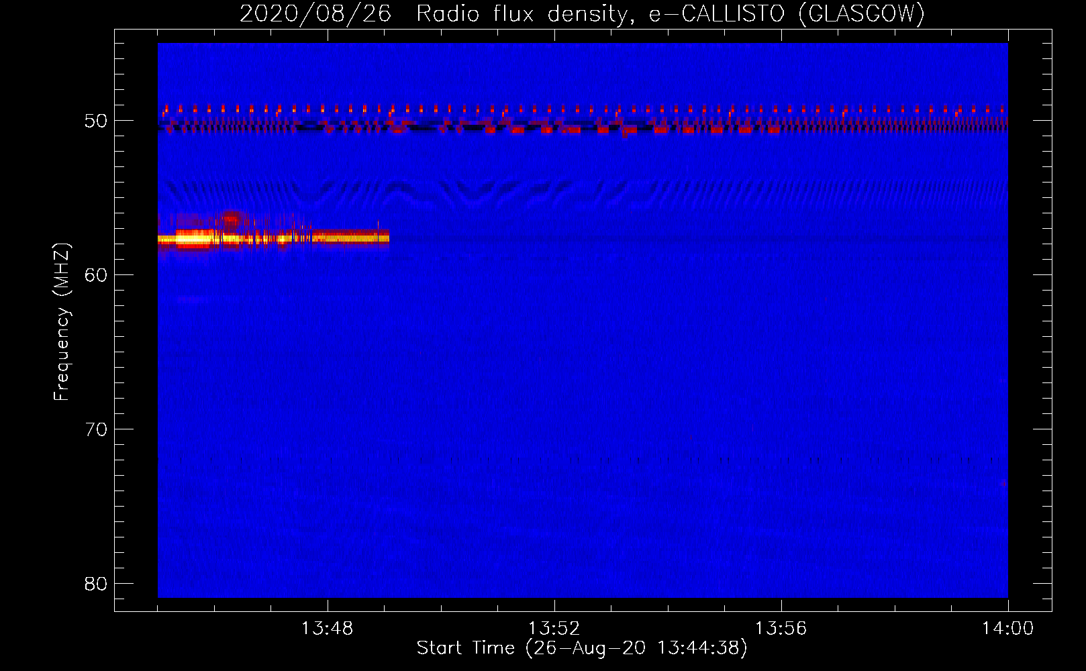Click the 70 frequency tick label
The image size is (1086, 671).
(x=96, y=429)
